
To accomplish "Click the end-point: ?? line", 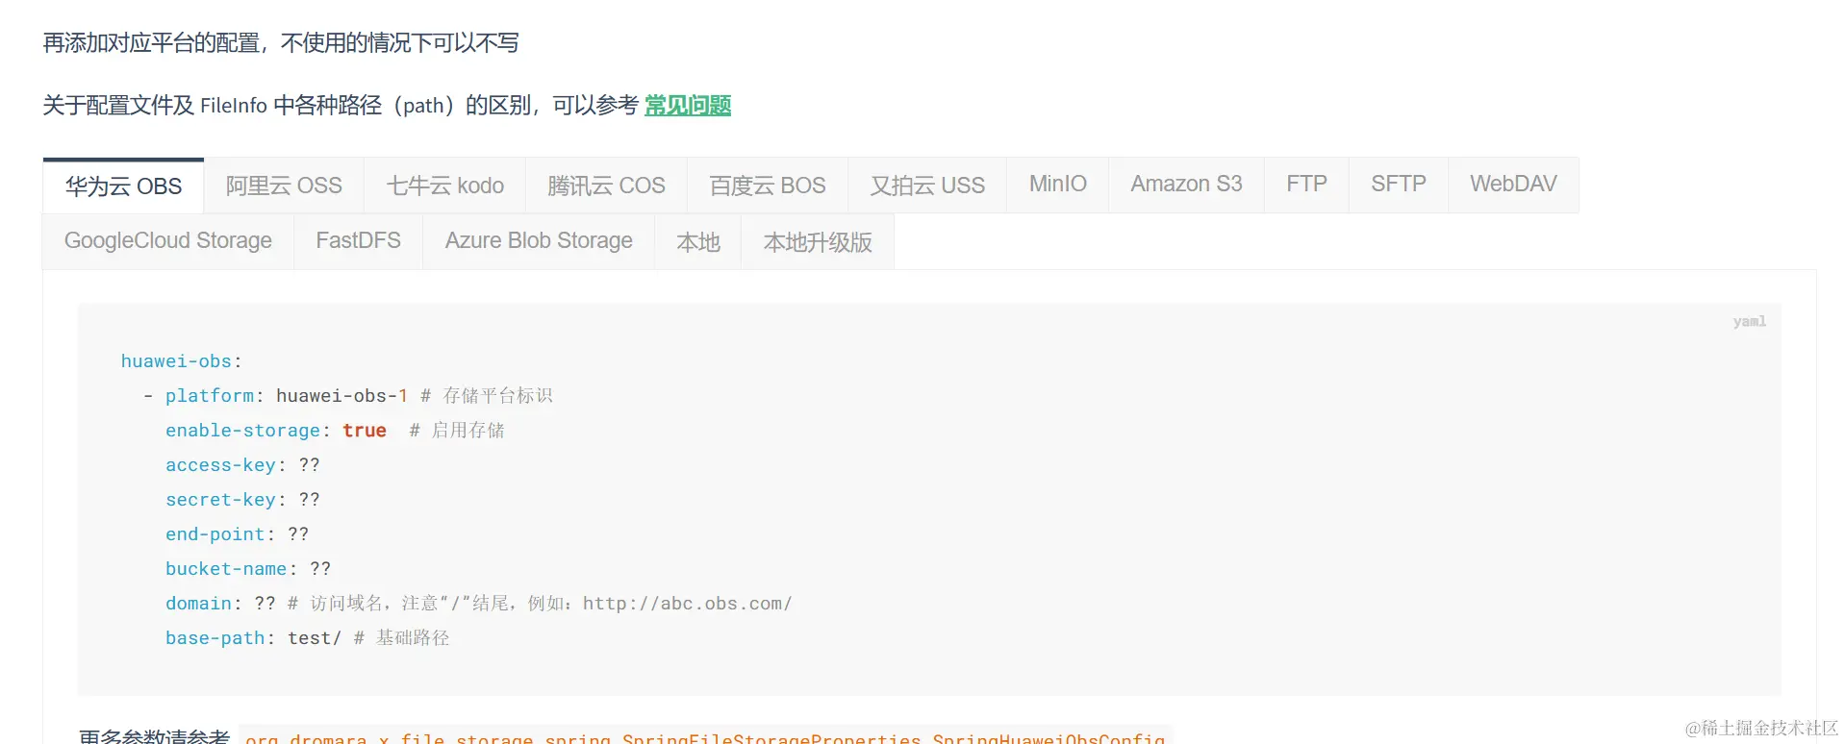I will point(237,534).
